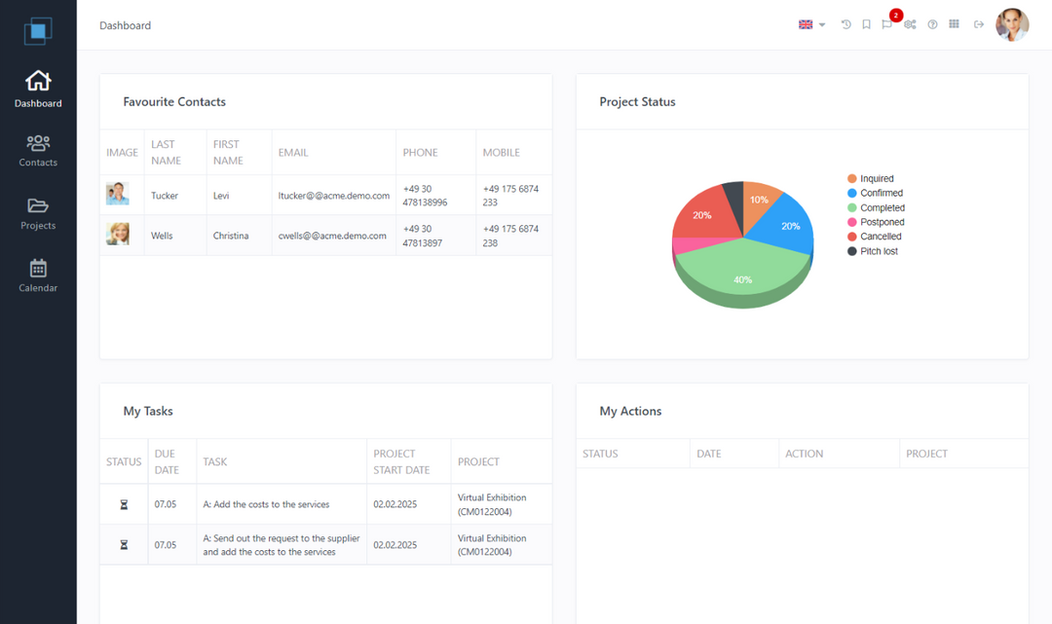Open the history icon in top bar
The height and width of the screenshot is (624, 1052).
coord(845,24)
